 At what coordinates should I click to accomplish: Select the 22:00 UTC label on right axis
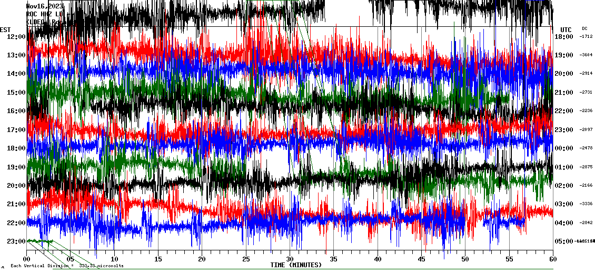click(564, 111)
